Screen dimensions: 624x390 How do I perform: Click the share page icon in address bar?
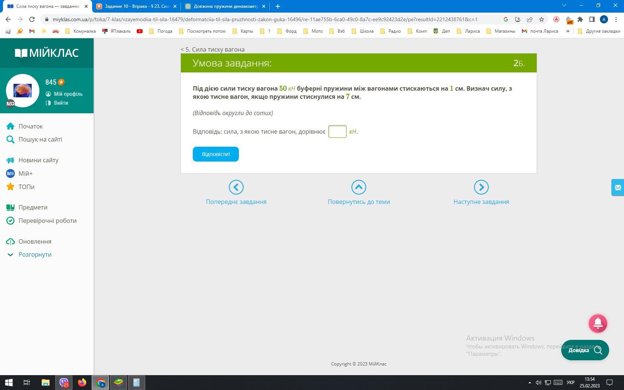[530, 19]
